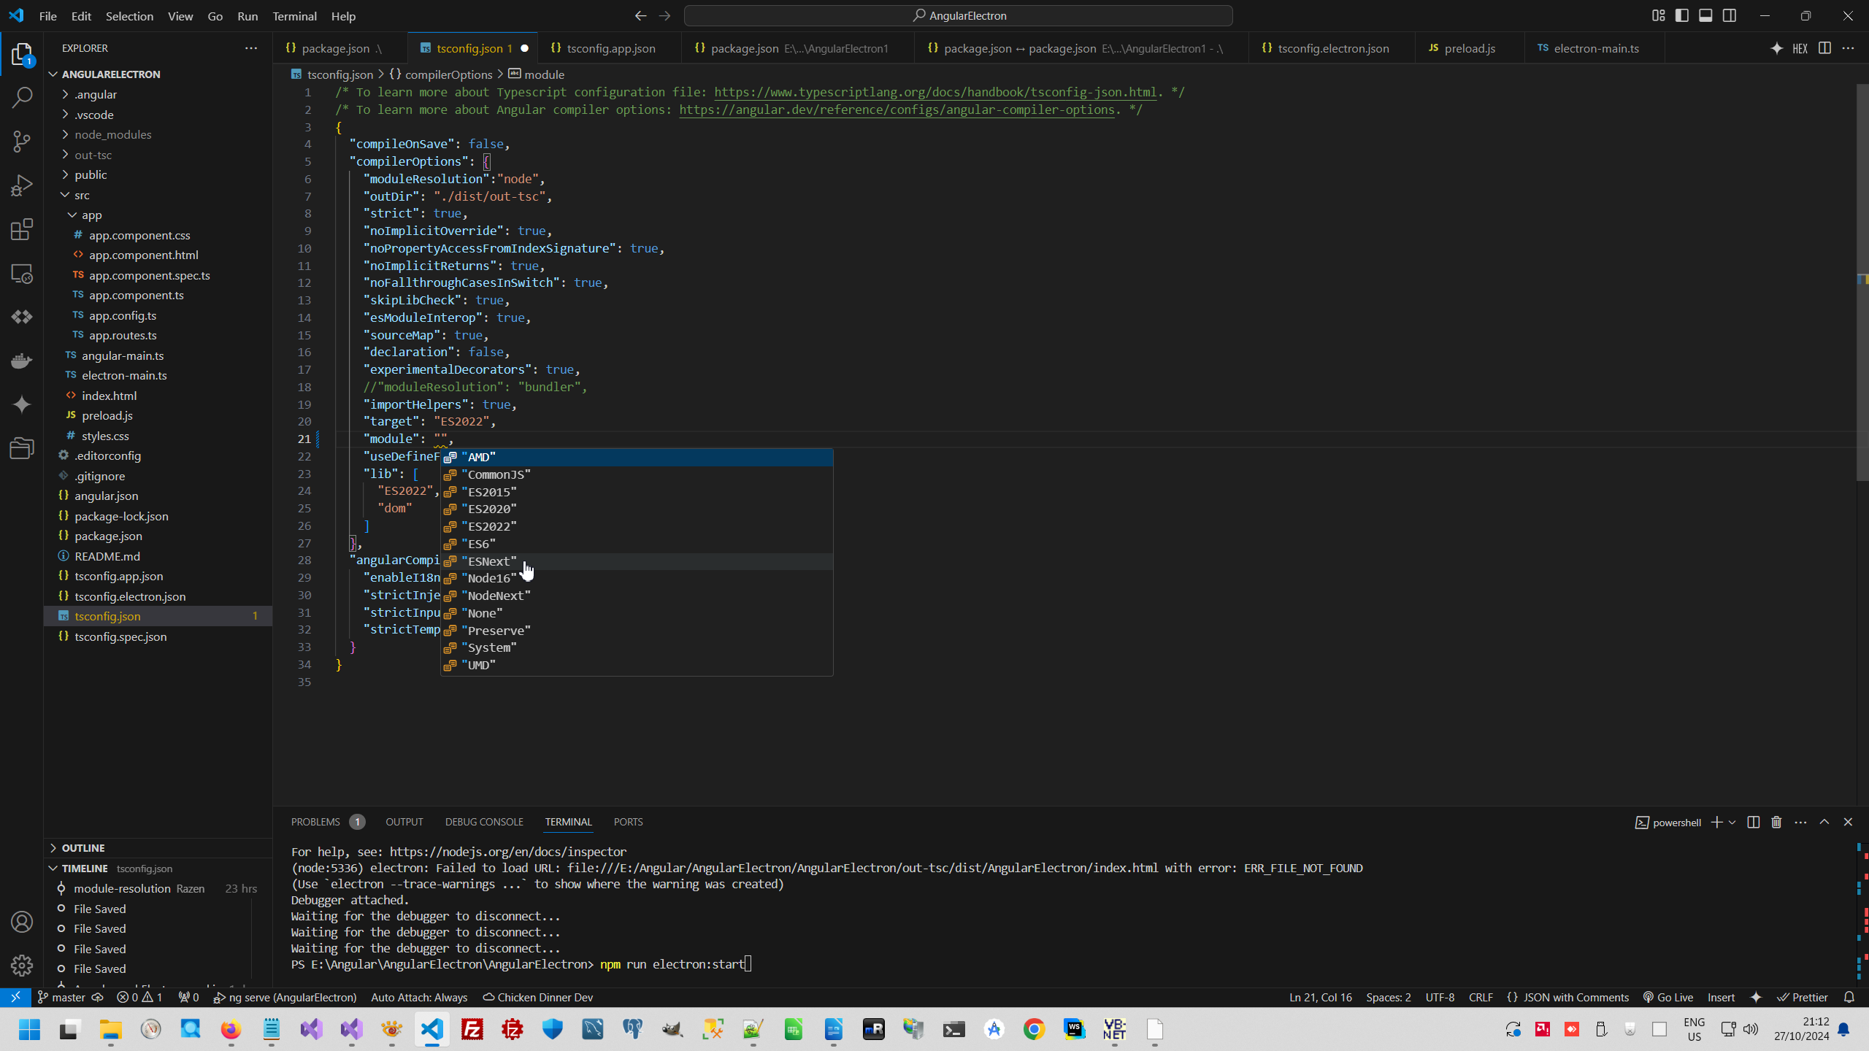Toggle Secondary Side Bar layout button
This screenshot has width=1869, height=1051.
(1730, 15)
